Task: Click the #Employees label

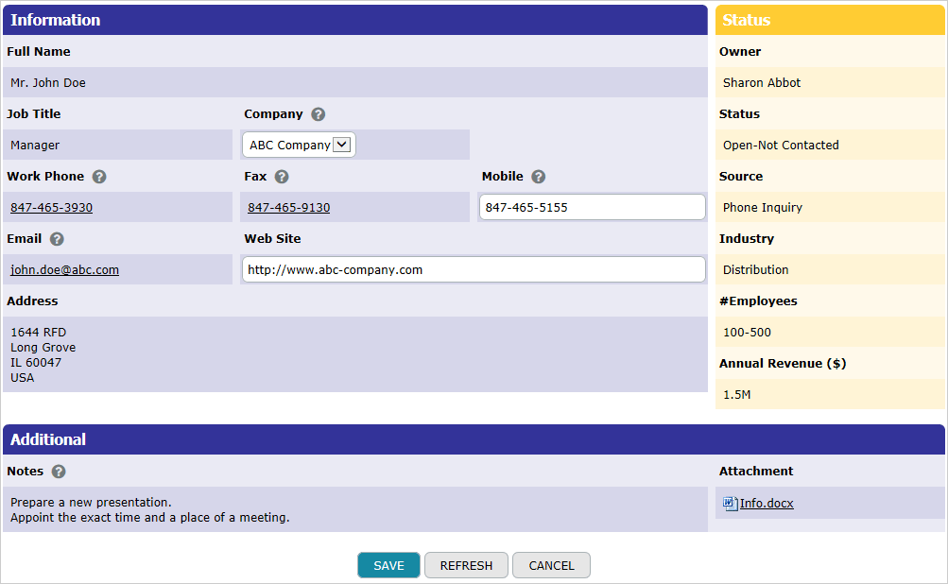Action: point(758,301)
